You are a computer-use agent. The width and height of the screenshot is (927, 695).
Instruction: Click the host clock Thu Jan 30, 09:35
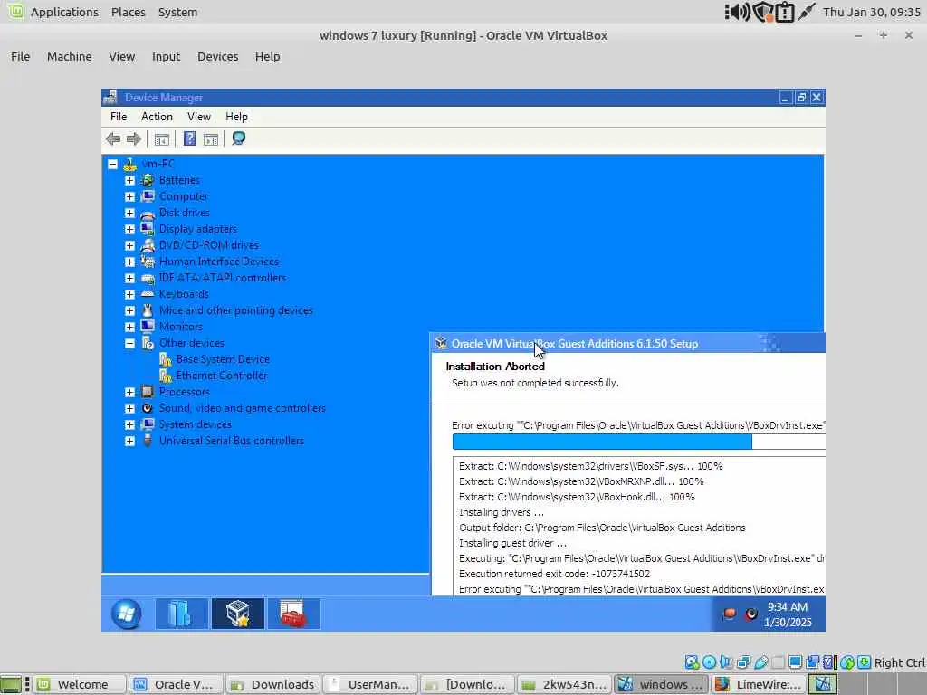(871, 12)
